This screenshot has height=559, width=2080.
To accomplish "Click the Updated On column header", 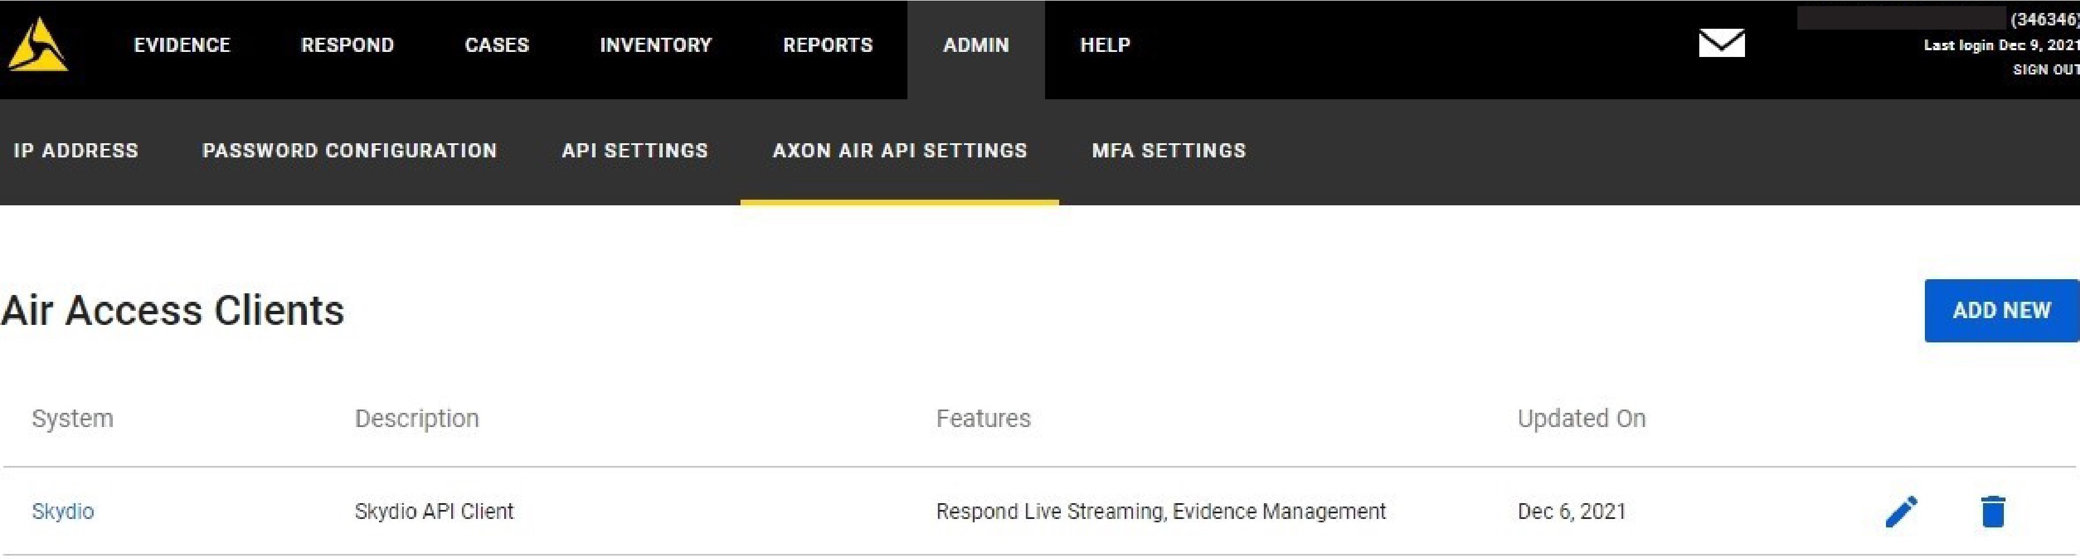I will click(x=1580, y=419).
